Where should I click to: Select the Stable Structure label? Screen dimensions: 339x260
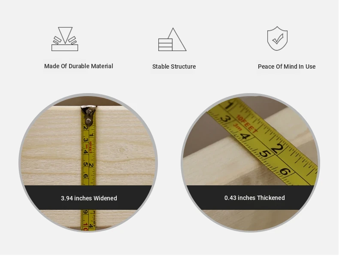[174, 67]
